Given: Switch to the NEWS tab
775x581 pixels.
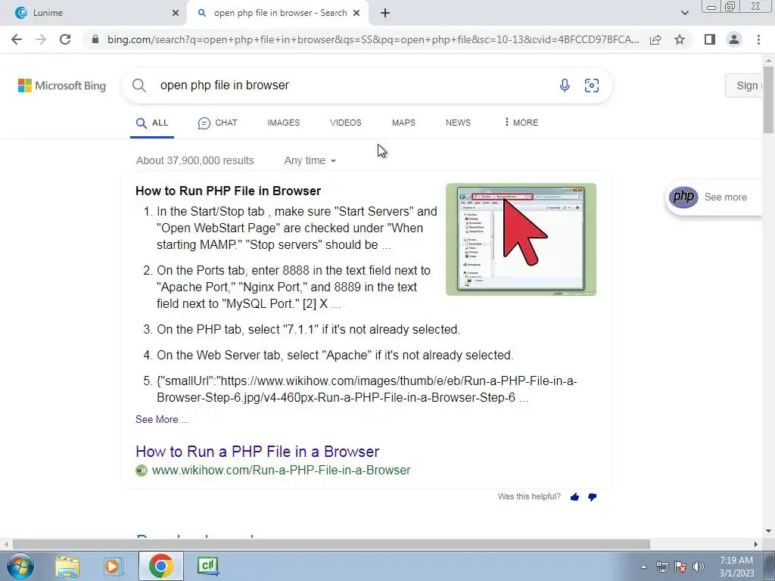Looking at the screenshot, I should [x=458, y=123].
